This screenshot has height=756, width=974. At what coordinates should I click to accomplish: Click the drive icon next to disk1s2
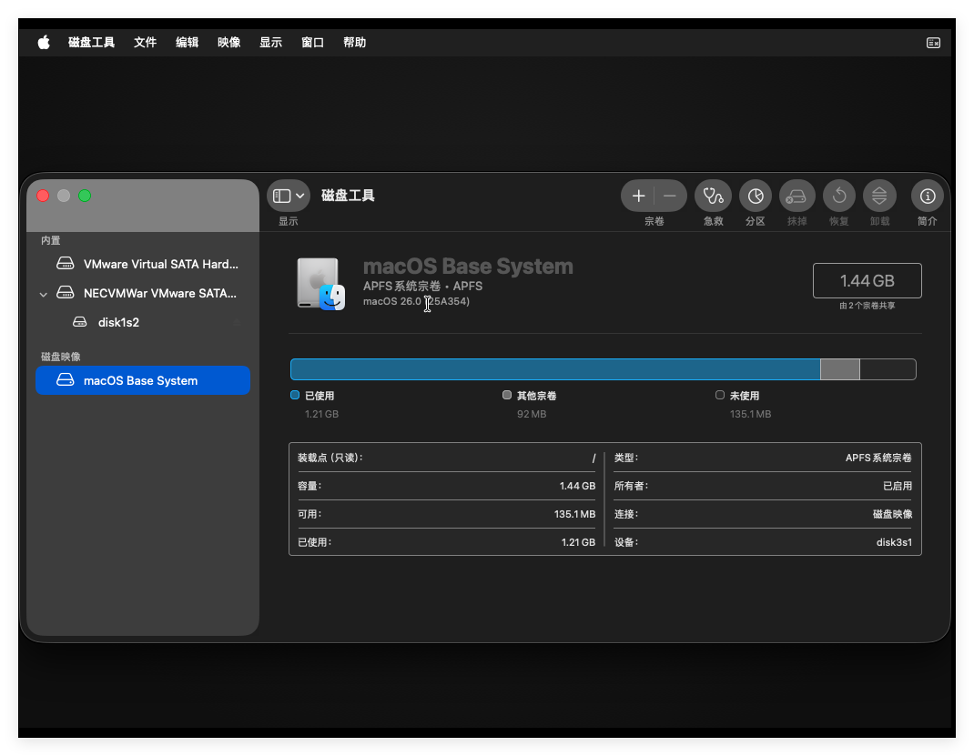(x=80, y=322)
